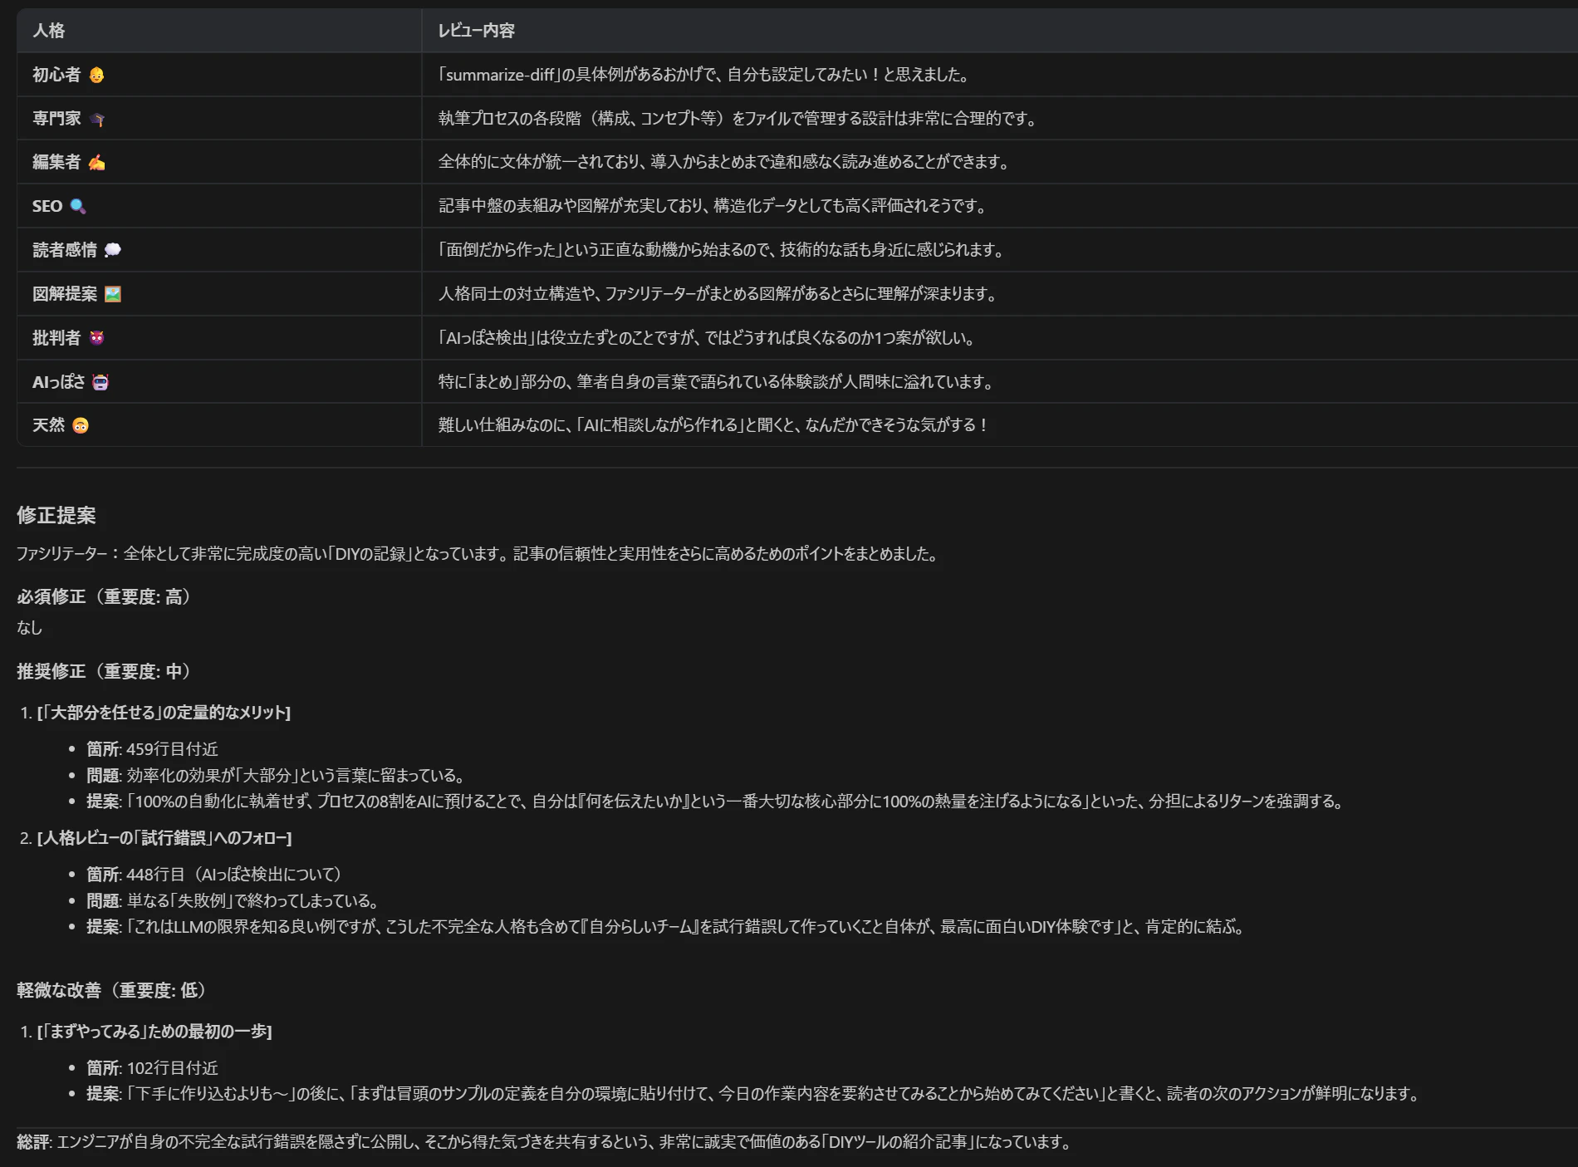This screenshot has height=1167, width=1578.
Task: Select the 読者感情 row label
Action: [x=65, y=250]
